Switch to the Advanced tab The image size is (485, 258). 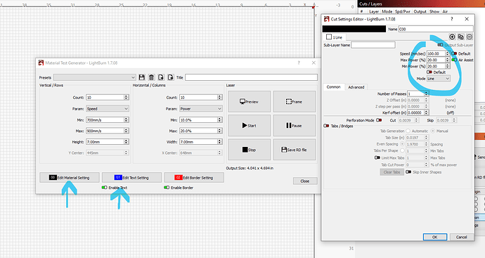[x=356, y=87]
